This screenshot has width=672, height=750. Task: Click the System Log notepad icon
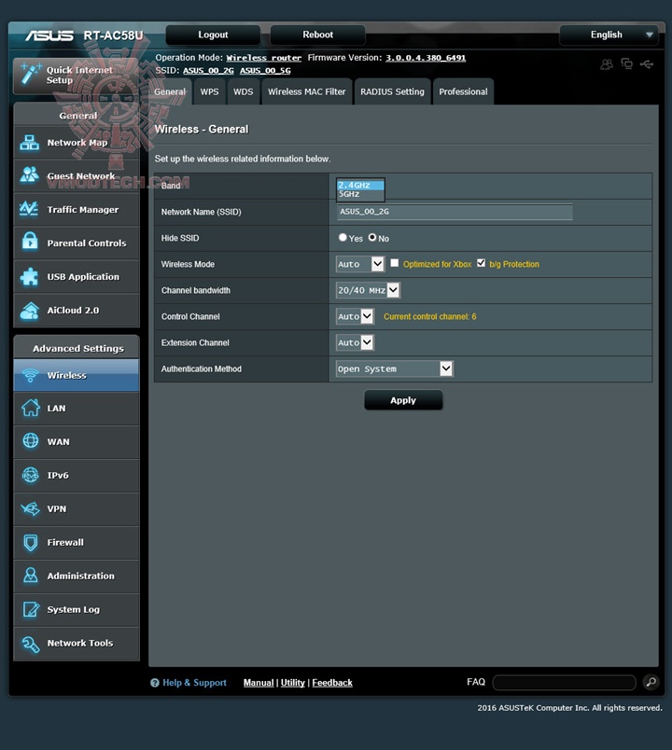tap(31, 609)
